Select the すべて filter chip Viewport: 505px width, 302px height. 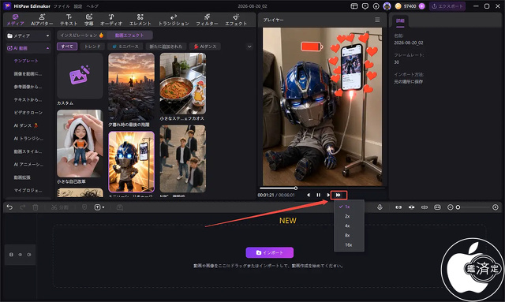pyautogui.click(x=67, y=47)
